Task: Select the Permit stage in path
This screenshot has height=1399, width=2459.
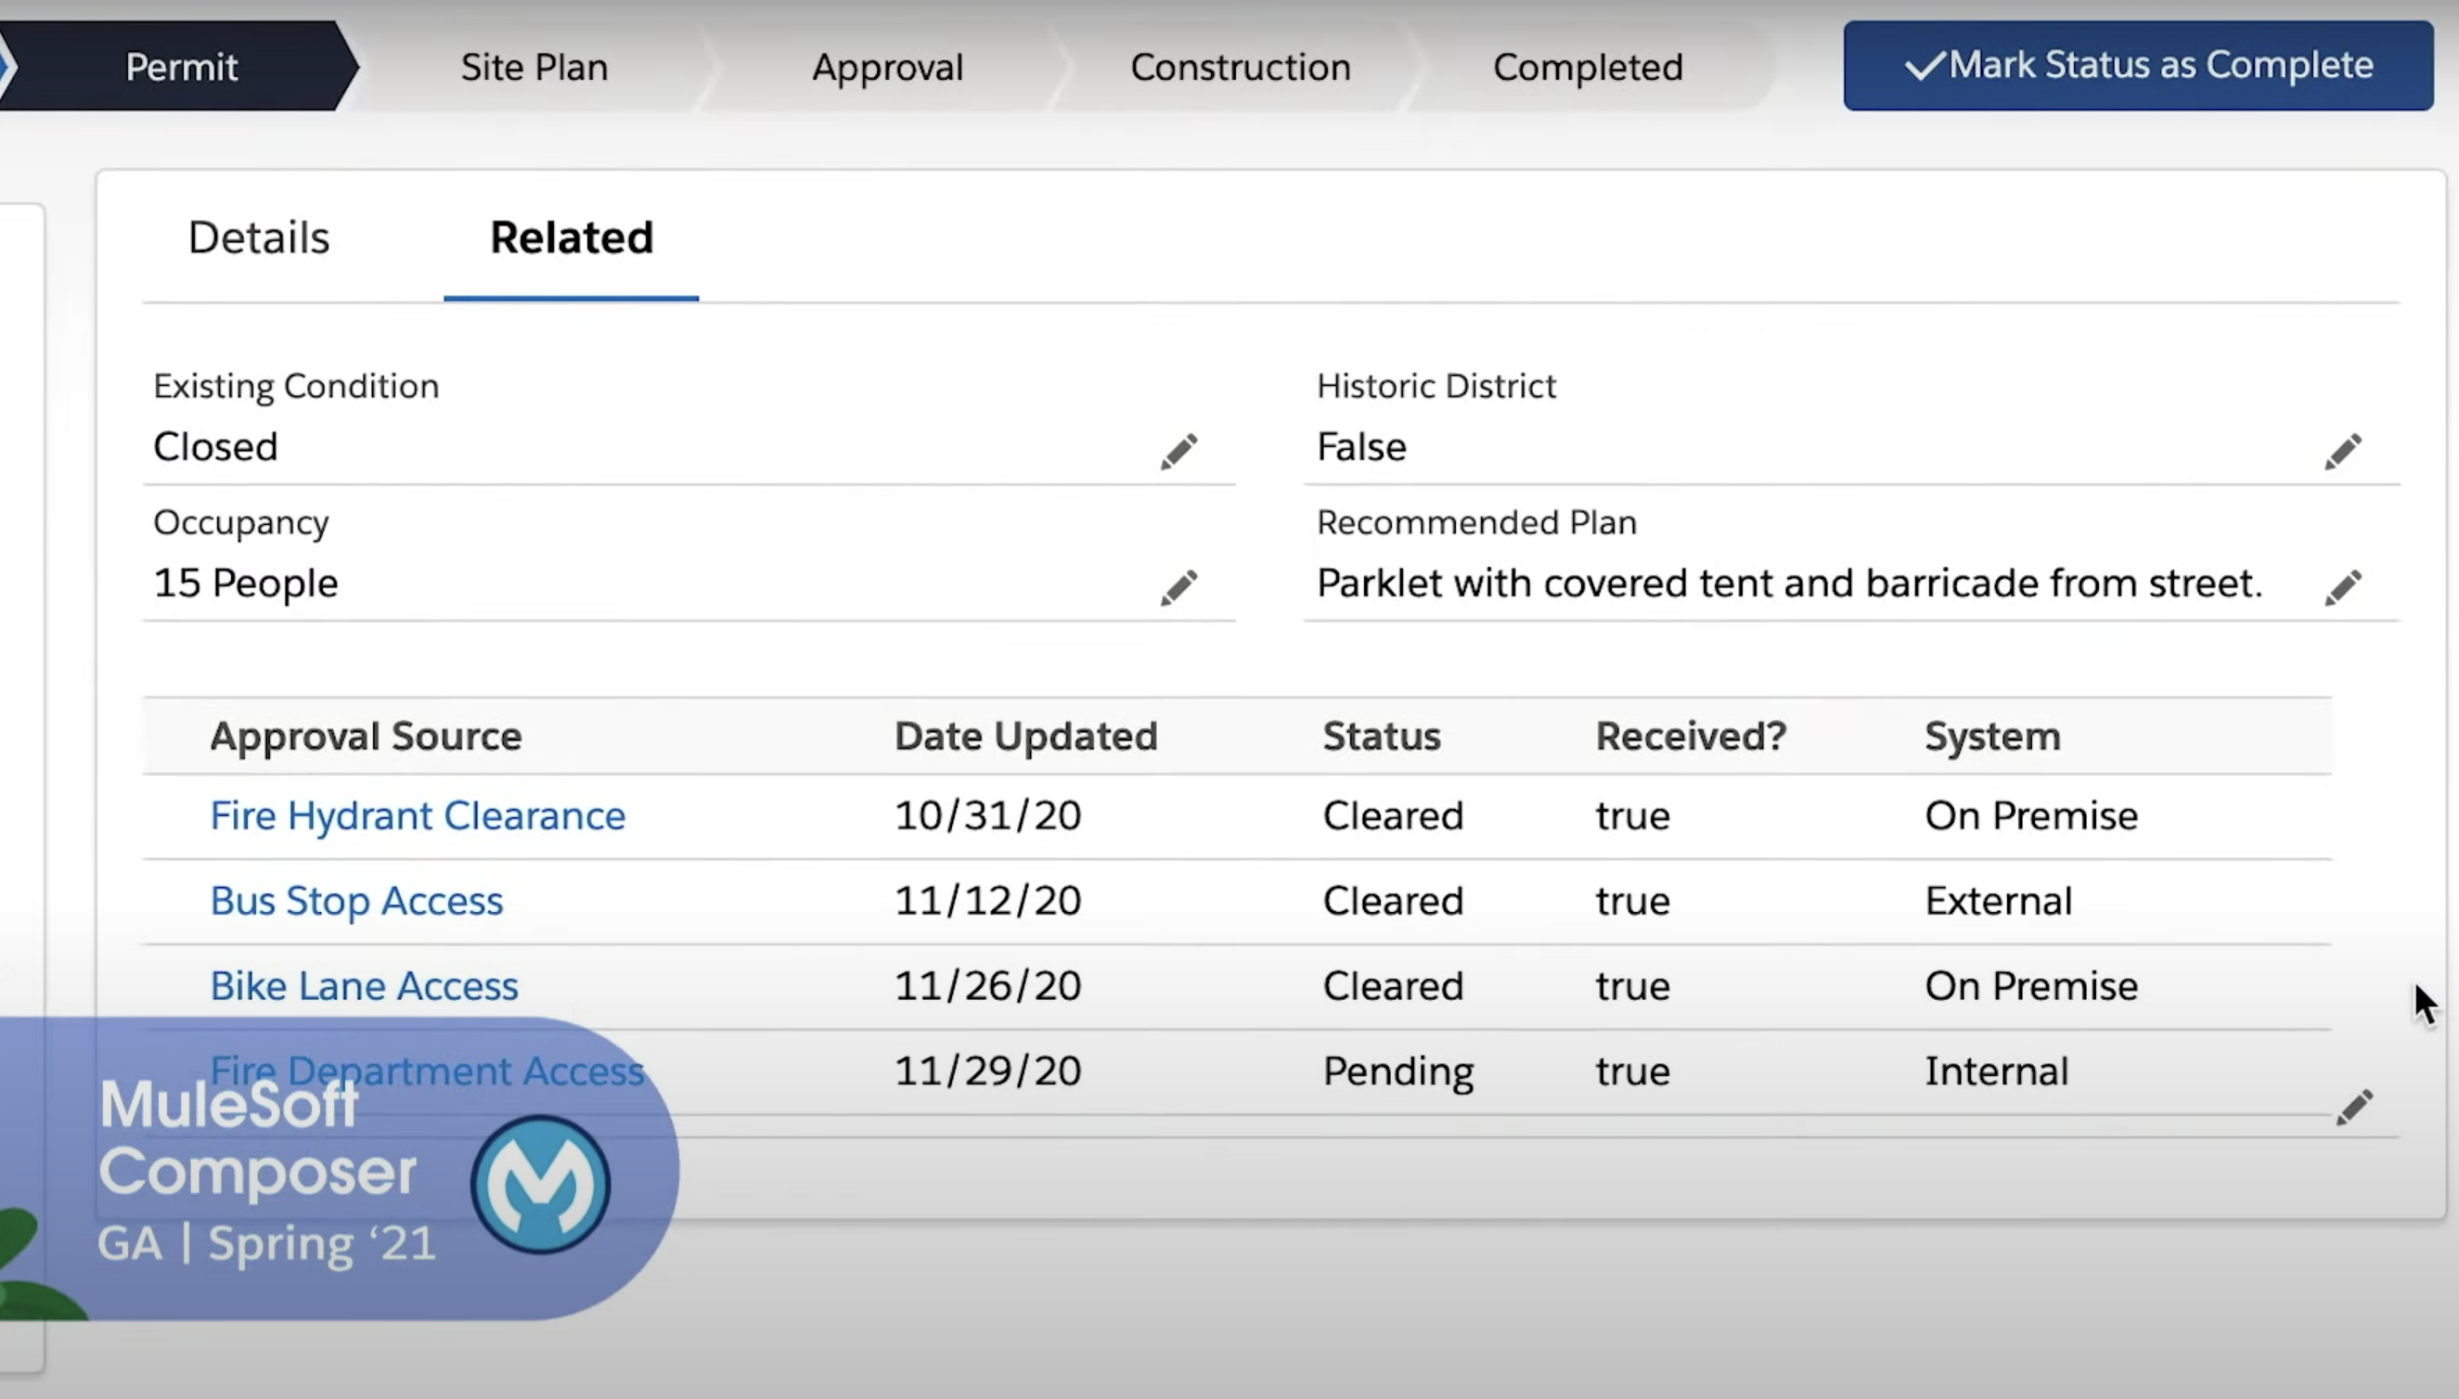Action: pyautogui.click(x=181, y=67)
